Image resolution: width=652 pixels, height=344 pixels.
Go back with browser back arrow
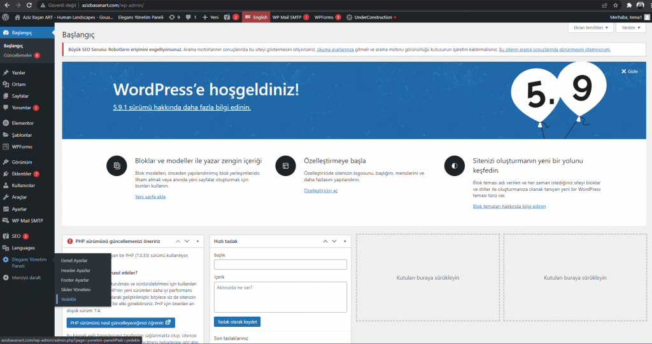tap(6, 5)
